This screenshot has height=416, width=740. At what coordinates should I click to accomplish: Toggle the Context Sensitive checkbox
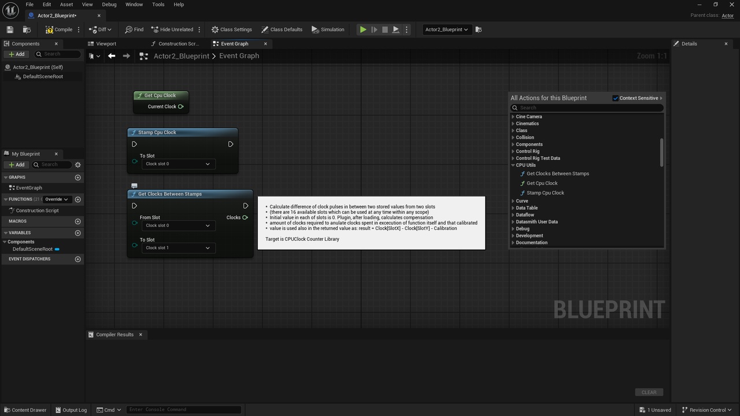coord(616,98)
